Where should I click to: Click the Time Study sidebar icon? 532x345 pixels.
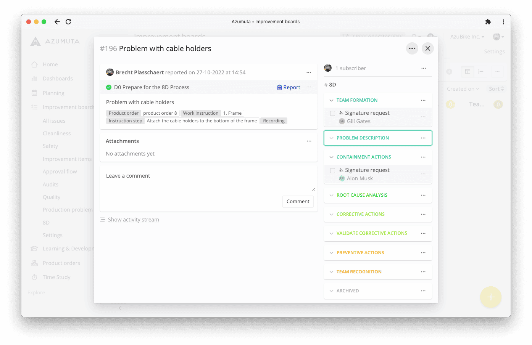coord(34,277)
